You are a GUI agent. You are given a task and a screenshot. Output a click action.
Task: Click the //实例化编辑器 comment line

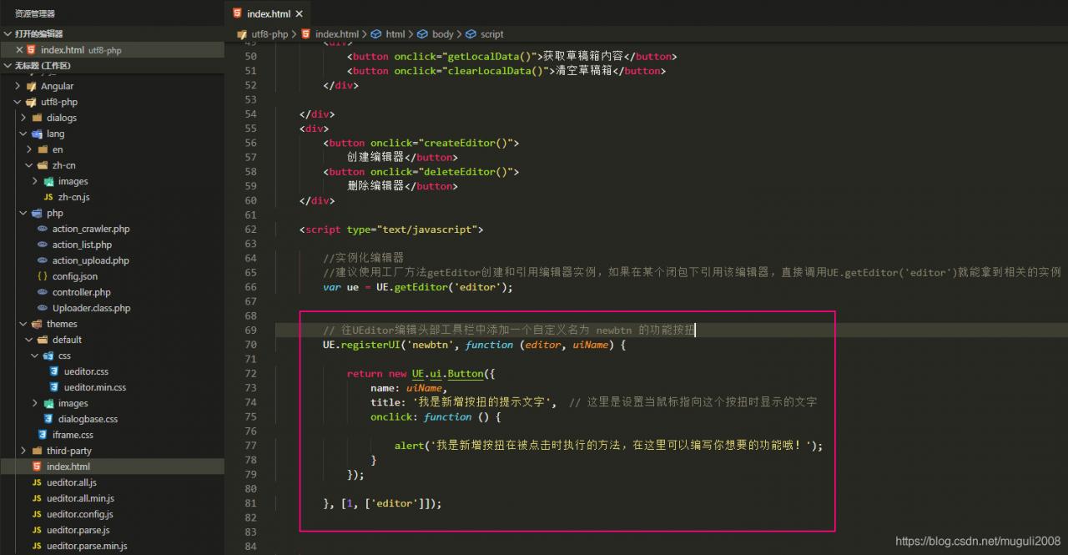[363, 258]
